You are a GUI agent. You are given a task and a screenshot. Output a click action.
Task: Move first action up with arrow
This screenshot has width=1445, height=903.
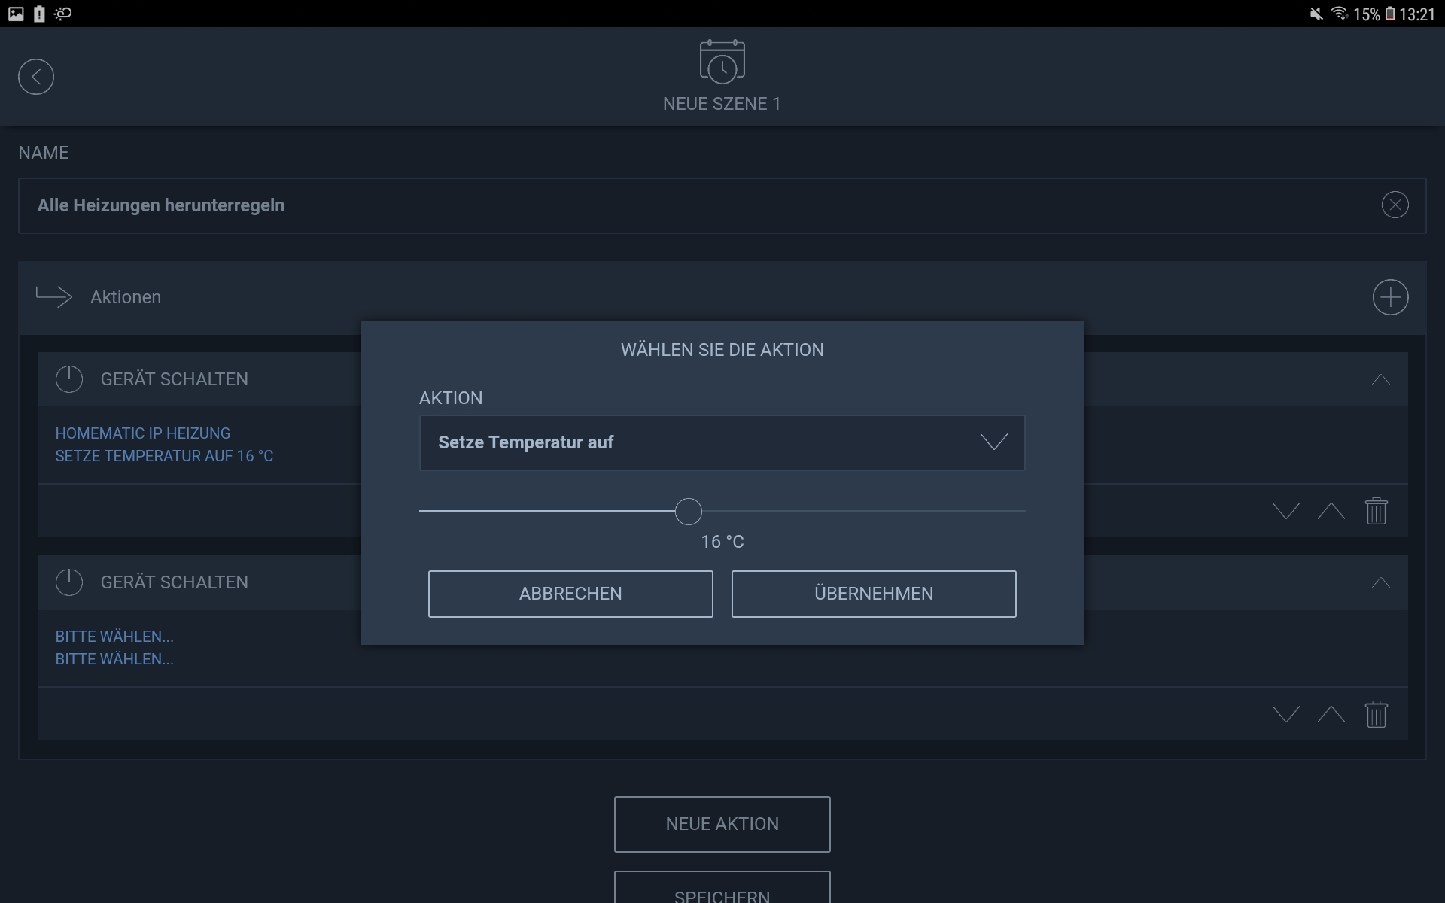(x=1331, y=511)
